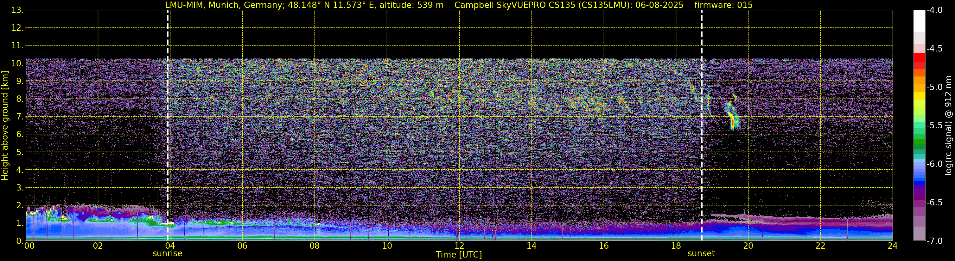Click the "sunset" label below the axis
Viewport: 955px width, 261px height.
pos(701,254)
